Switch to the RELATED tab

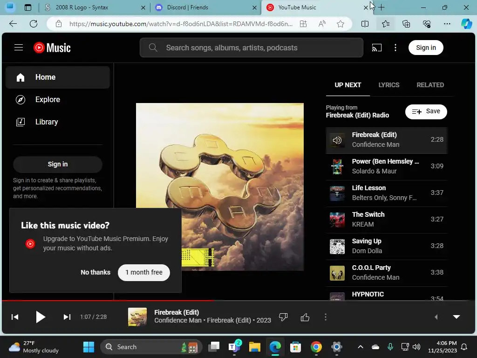pyautogui.click(x=430, y=85)
